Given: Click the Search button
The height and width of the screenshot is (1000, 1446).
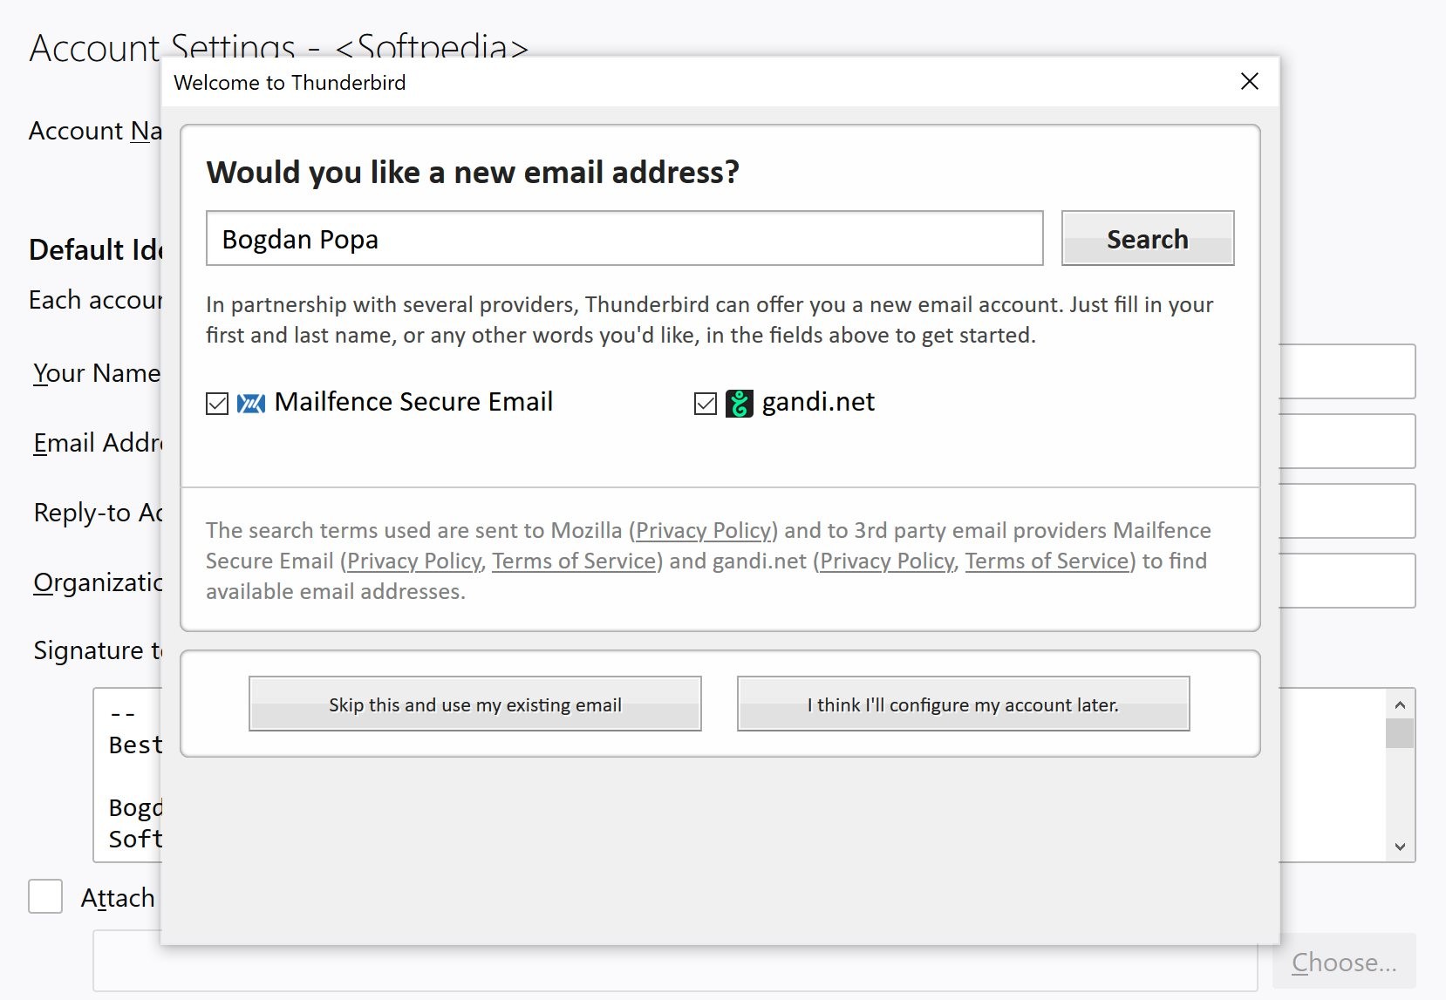Looking at the screenshot, I should click(x=1147, y=238).
